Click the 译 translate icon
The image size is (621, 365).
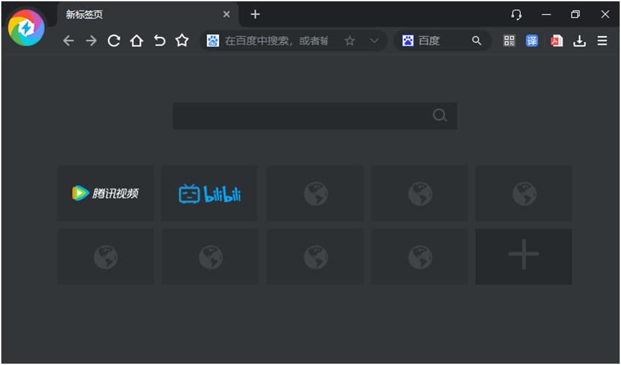coord(532,40)
